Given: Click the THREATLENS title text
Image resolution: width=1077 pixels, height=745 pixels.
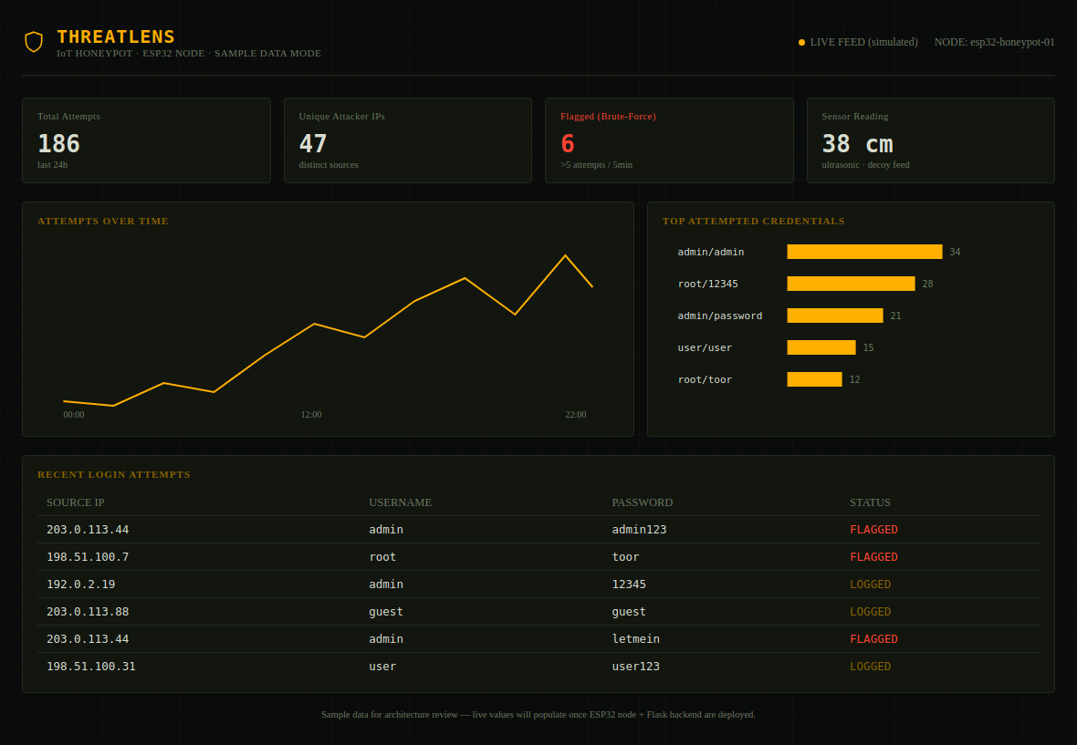Looking at the screenshot, I should [x=116, y=37].
